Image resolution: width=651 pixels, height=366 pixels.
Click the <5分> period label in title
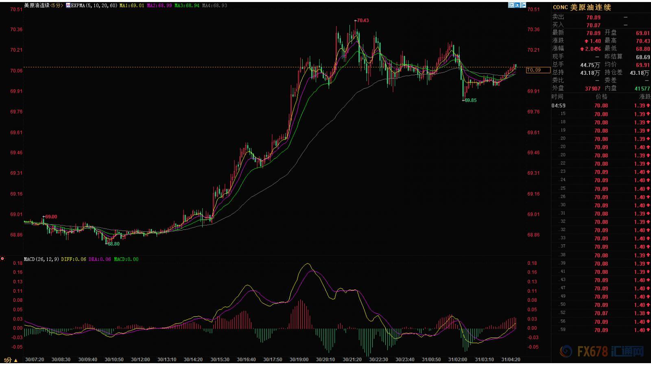pyautogui.click(x=57, y=6)
